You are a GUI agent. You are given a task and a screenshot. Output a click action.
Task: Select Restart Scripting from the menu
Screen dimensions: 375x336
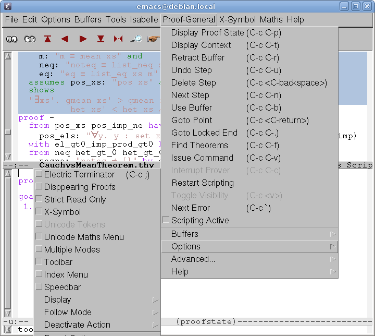tap(202, 183)
